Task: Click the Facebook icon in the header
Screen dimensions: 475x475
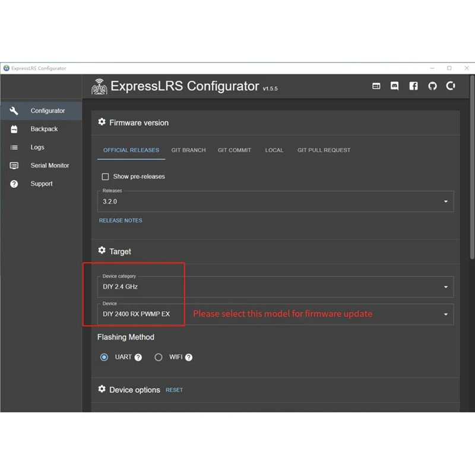Action: coord(414,86)
